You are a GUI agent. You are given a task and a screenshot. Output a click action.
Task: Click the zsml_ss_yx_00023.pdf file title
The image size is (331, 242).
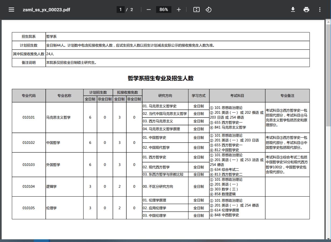pos(46,10)
